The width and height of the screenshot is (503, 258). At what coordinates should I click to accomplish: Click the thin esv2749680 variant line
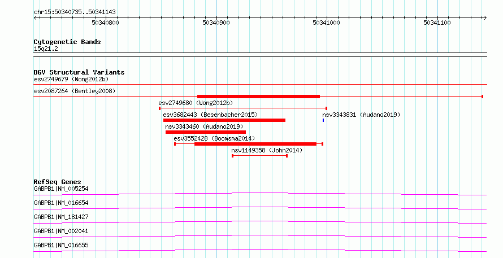(243, 108)
